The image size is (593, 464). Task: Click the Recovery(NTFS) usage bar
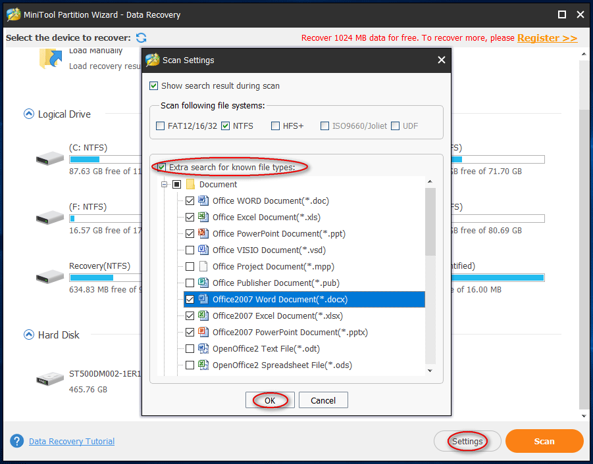click(105, 278)
